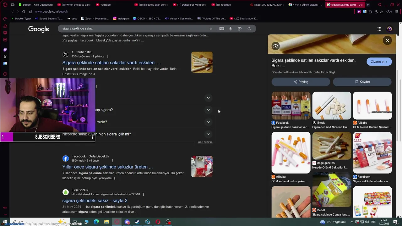This screenshot has width=402, height=226.
Task: Reload the current page
Action: click(24, 12)
